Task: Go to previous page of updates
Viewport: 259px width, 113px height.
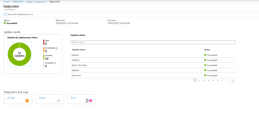Action: (x=227, y=81)
